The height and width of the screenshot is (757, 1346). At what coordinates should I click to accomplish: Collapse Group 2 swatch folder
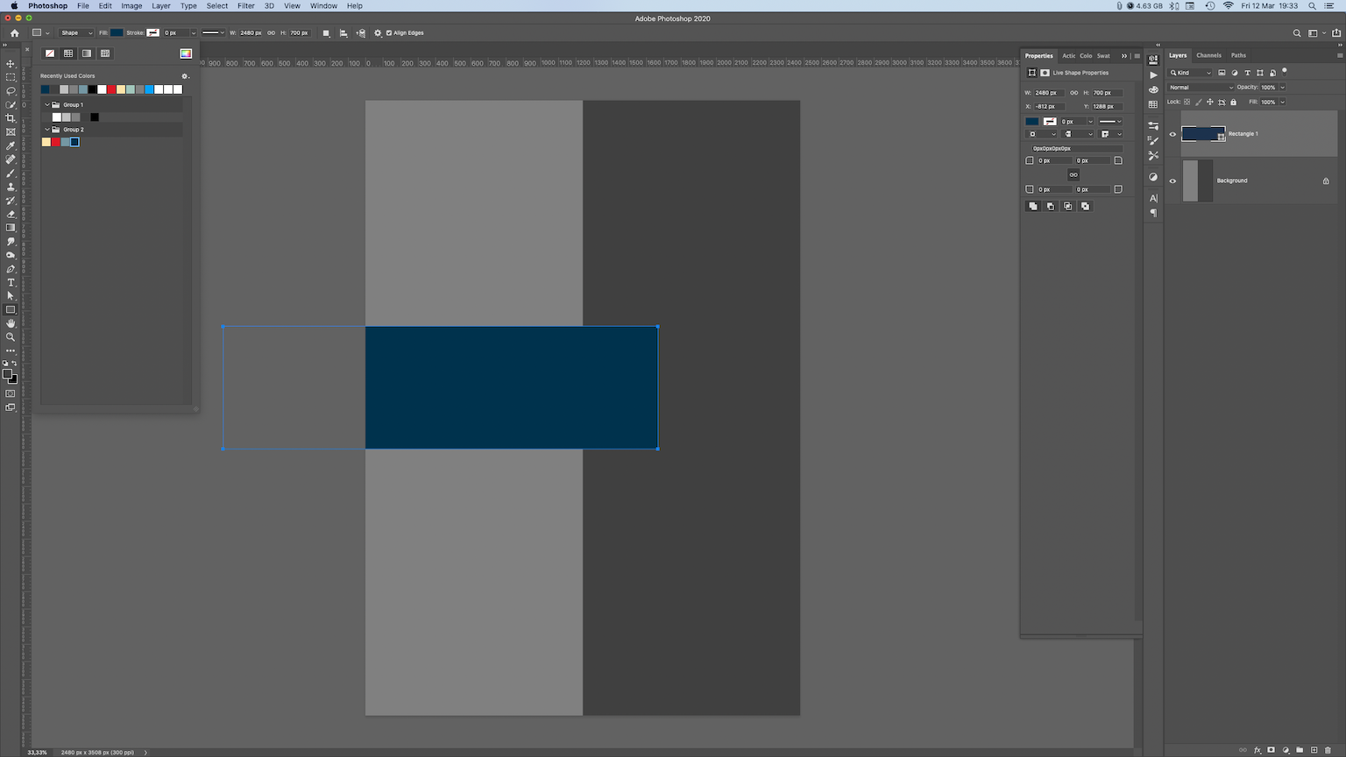pyautogui.click(x=47, y=130)
